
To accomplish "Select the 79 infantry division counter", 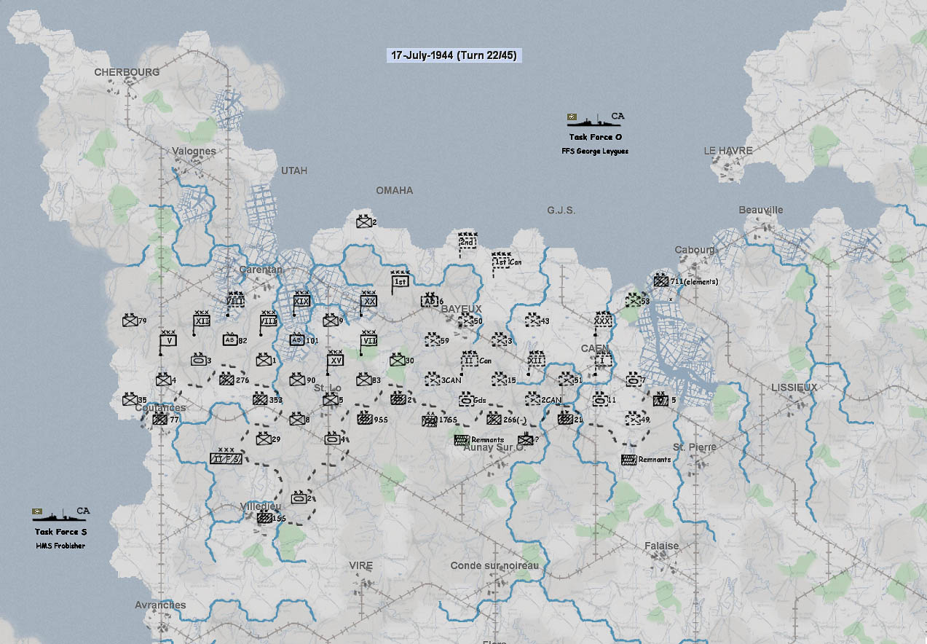I will click(x=130, y=321).
